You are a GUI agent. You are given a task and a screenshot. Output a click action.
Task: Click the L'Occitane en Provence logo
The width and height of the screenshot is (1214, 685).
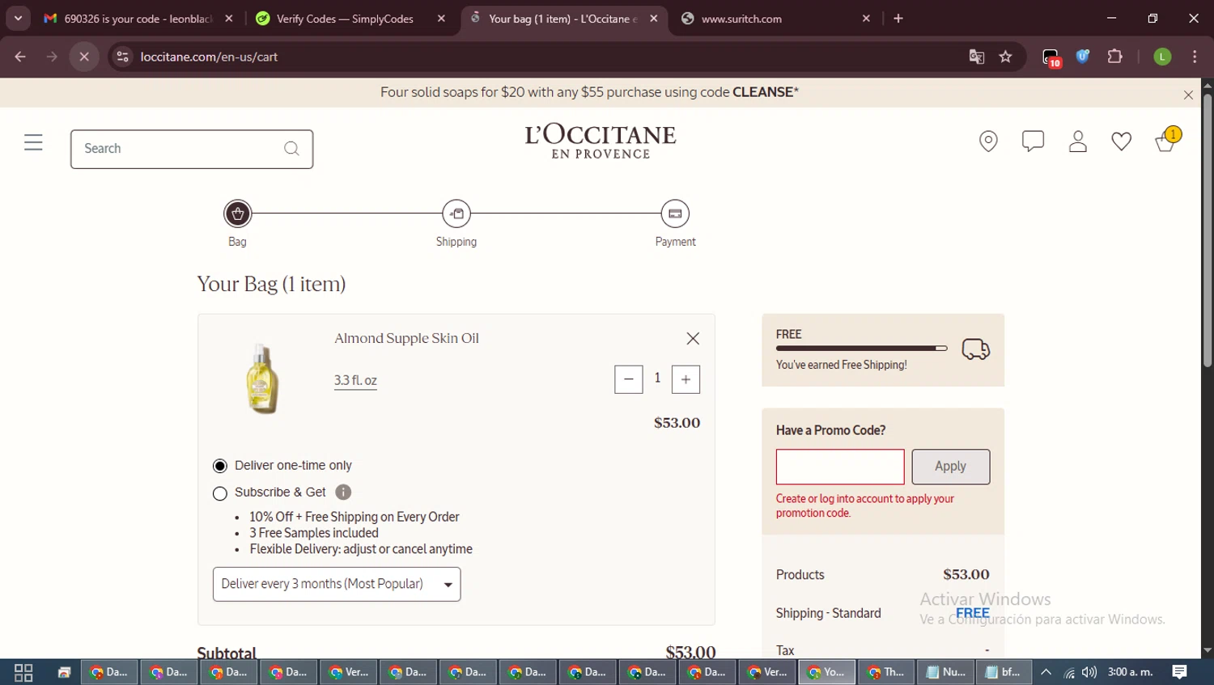coord(601,142)
